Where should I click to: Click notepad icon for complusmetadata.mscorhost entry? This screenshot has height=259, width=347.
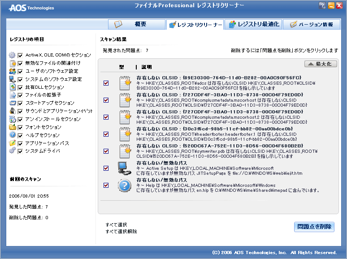pyautogui.click(x=125, y=100)
